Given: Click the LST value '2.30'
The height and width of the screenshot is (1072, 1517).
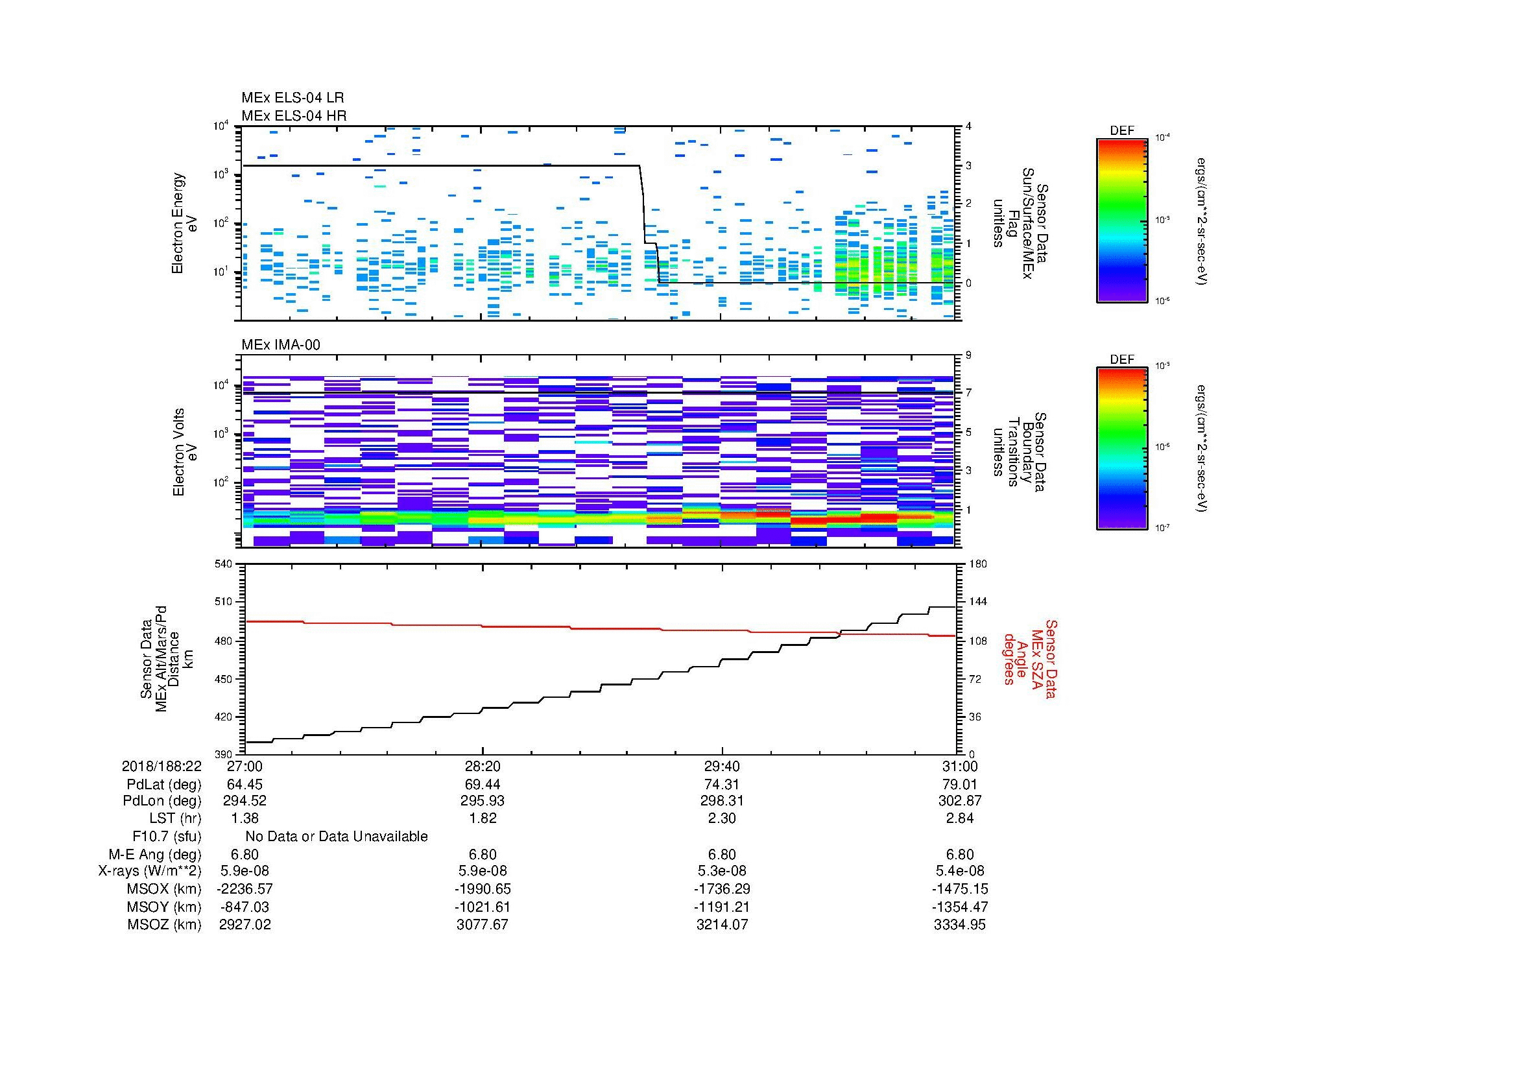Looking at the screenshot, I should coord(722,818).
